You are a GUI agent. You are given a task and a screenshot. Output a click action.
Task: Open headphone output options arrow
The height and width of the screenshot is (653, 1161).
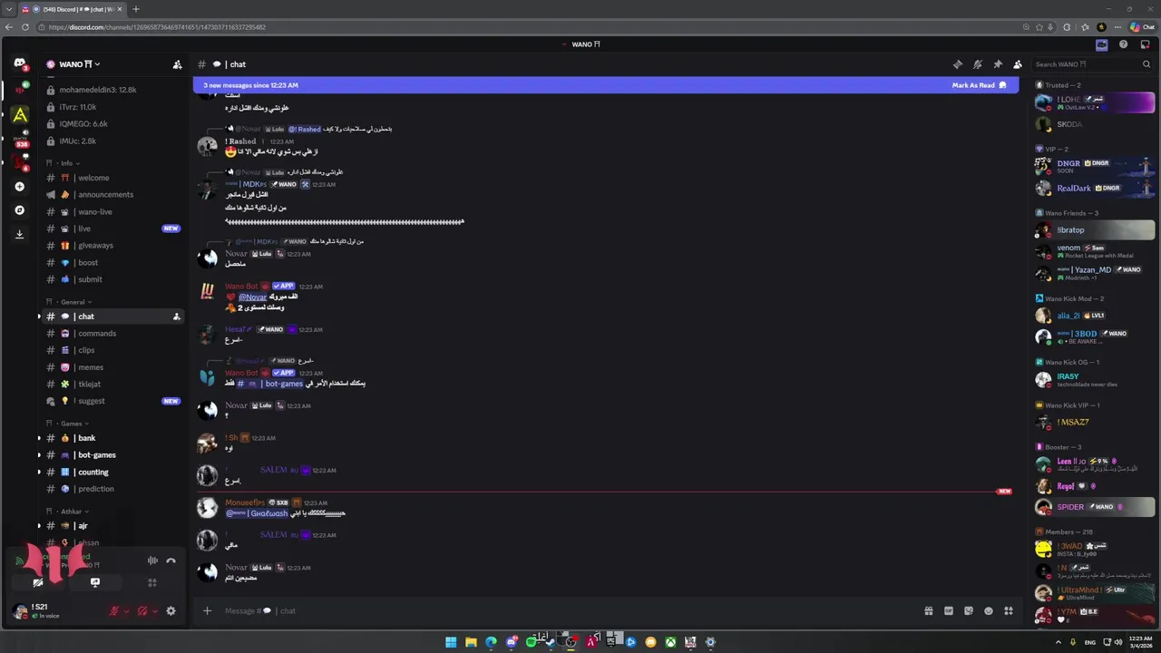pyautogui.click(x=154, y=611)
